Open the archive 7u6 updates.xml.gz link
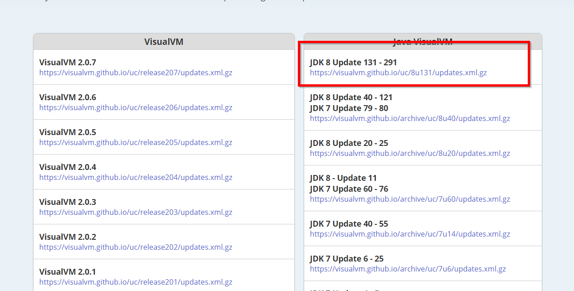Image resolution: width=574 pixels, height=291 pixels. (x=408, y=269)
